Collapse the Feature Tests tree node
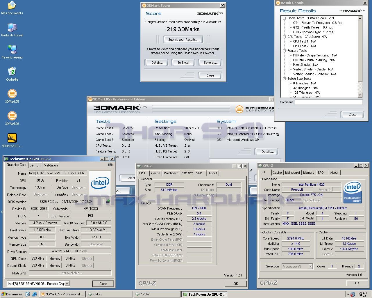Image resolution: width=372 pixels, height=298 pixels. point(285,51)
